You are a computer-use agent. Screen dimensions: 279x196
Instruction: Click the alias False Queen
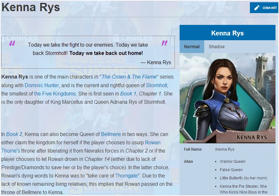click(x=231, y=170)
